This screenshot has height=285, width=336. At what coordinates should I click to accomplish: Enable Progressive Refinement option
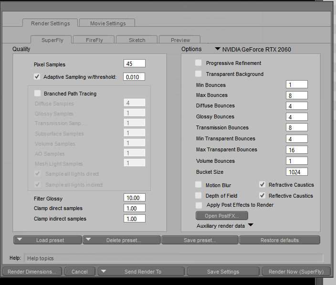click(x=199, y=63)
